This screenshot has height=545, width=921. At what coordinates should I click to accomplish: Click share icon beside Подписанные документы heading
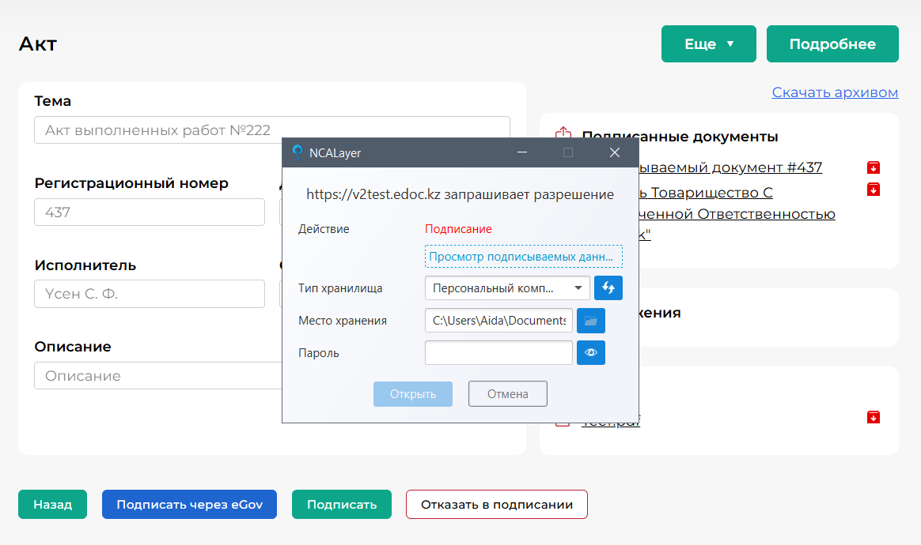(x=563, y=134)
